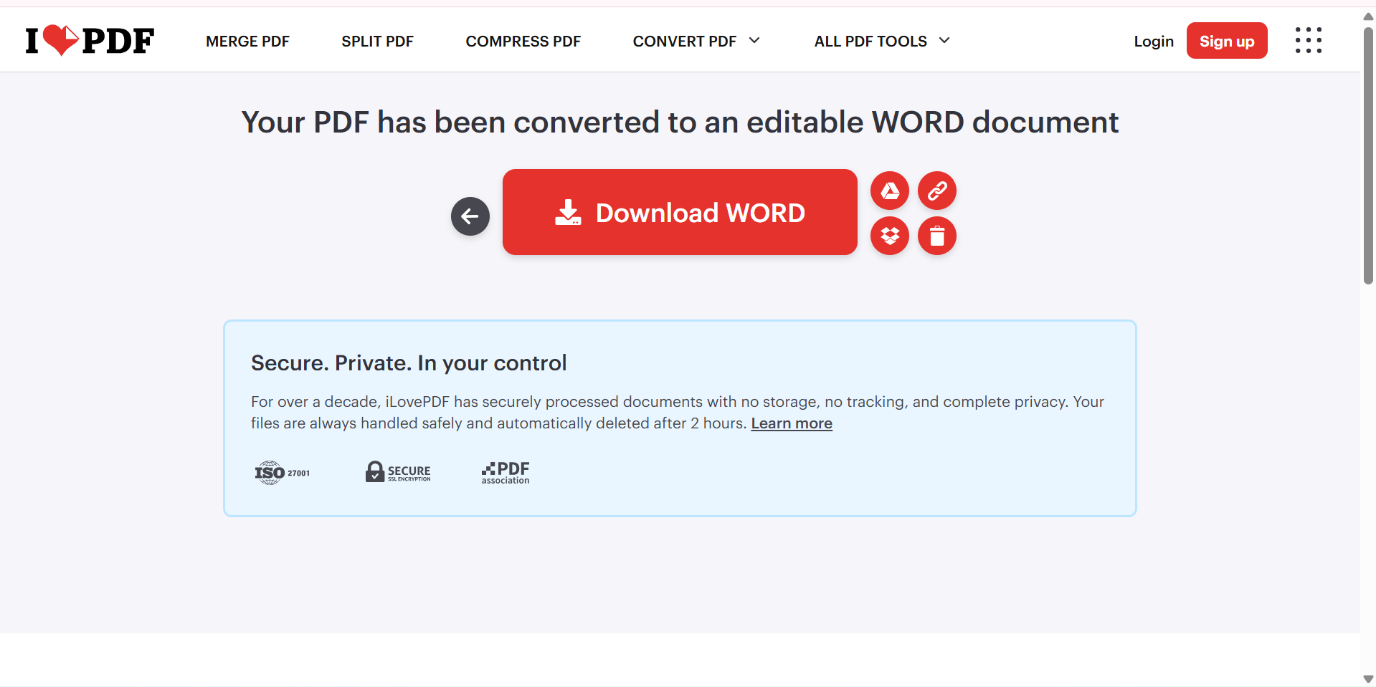Open the nine-dot apps grid menu

pyautogui.click(x=1309, y=40)
